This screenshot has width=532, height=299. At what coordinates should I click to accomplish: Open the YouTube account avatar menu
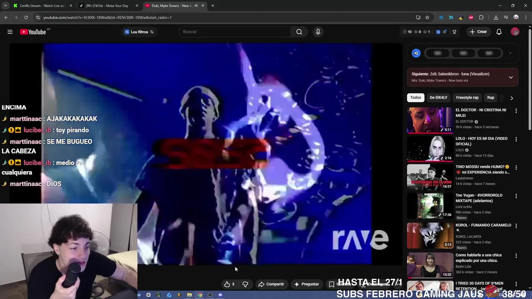point(515,32)
